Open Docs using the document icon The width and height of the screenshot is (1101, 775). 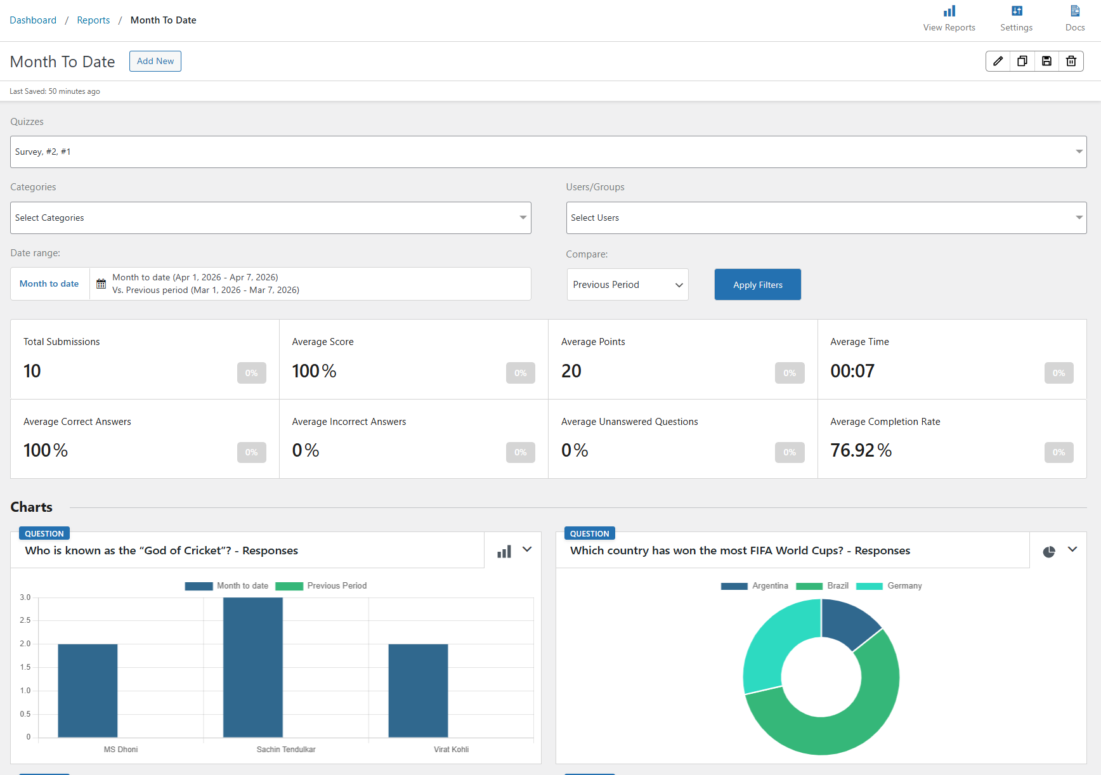(1075, 10)
